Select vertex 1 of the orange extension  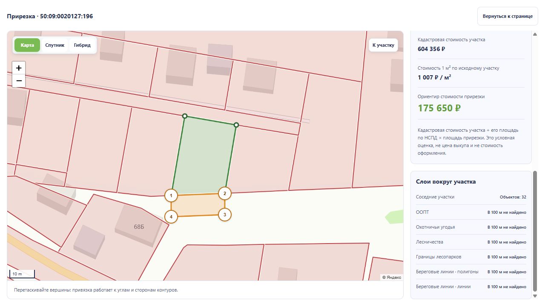pos(171,195)
